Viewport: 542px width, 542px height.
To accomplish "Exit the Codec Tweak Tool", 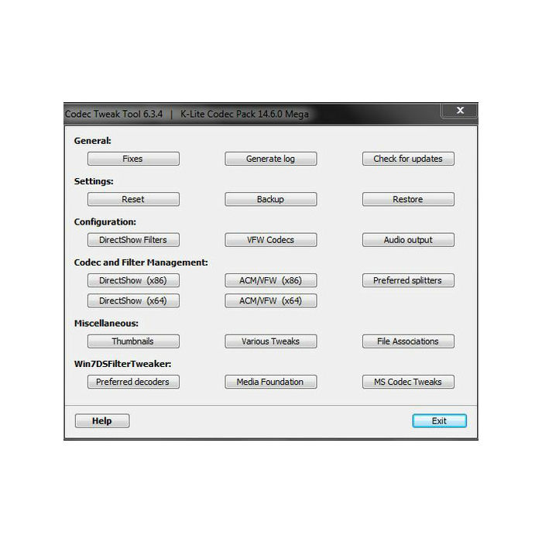I will [x=439, y=420].
